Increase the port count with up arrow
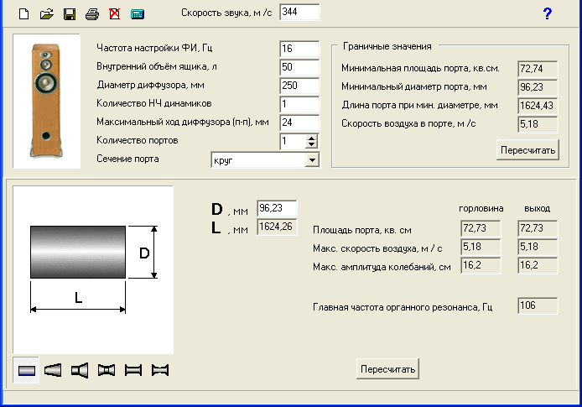This screenshot has height=407, width=582. [312, 138]
